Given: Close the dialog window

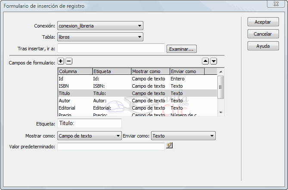Looking at the screenshot, I should [276, 4].
